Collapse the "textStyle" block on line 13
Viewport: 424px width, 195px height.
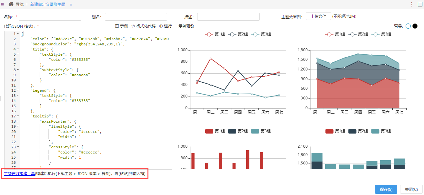(x=18, y=96)
